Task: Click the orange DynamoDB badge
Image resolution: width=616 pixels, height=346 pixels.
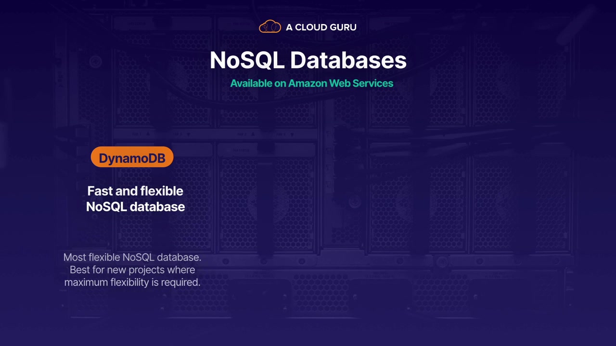Action: (x=132, y=158)
